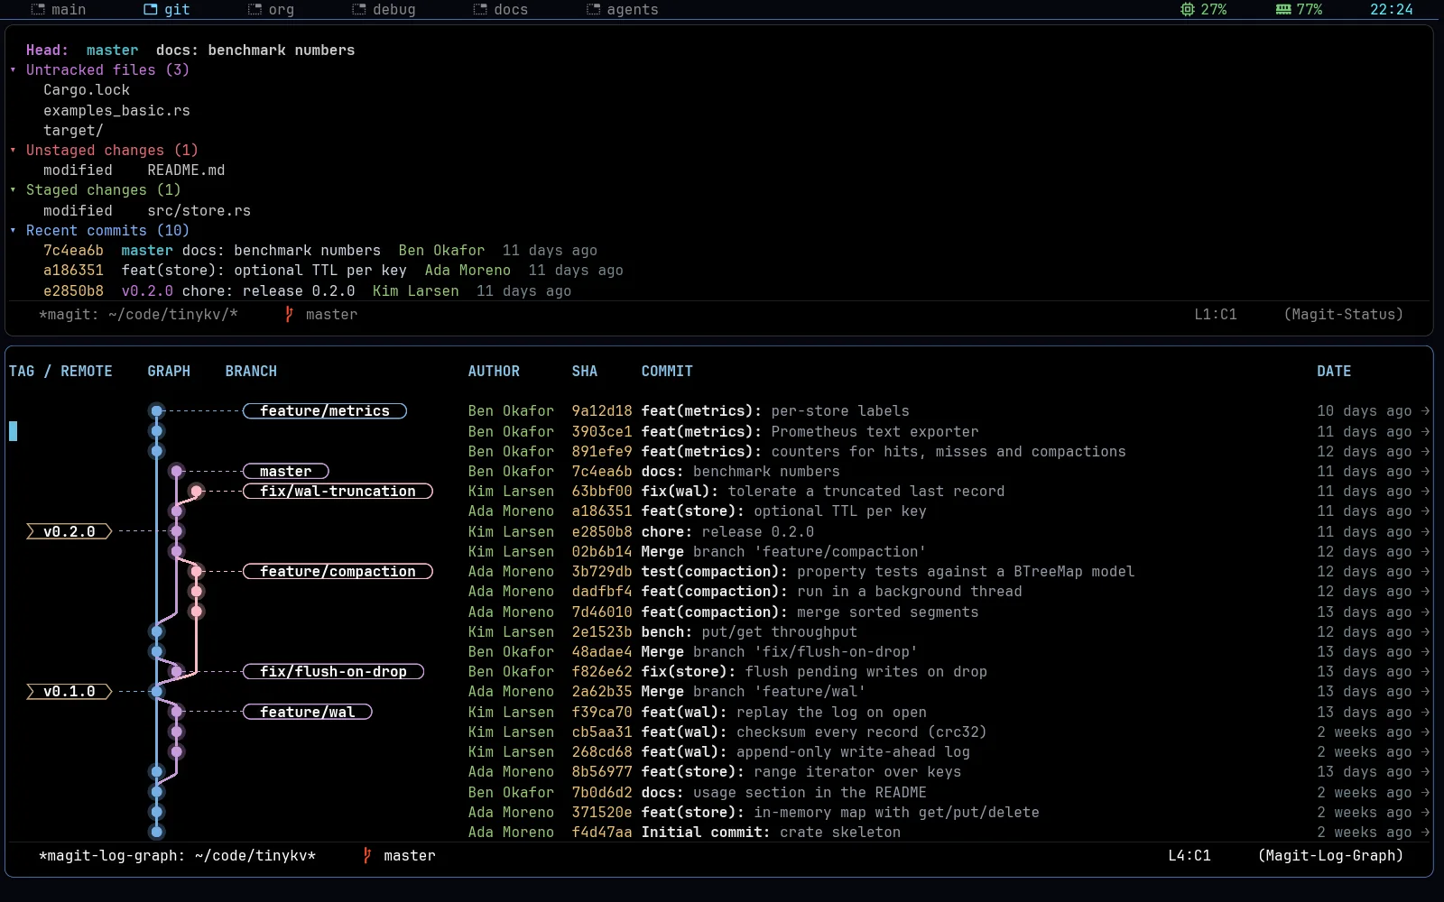This screenshot has height=902, width=1444.
Task: Select the feature/metrics branch label
Action: (x=325, y=410)
